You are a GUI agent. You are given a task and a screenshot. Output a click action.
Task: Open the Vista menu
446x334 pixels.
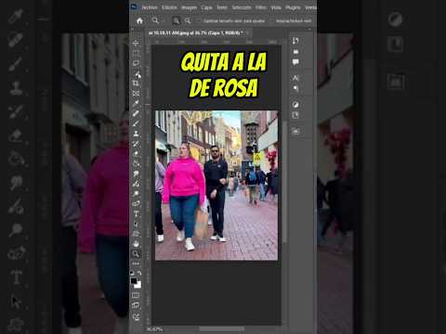pos(276,7)
